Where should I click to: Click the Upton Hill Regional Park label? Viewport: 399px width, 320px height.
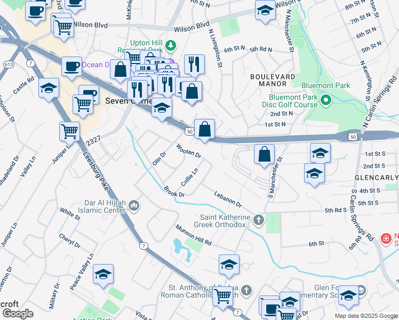point(141,46)
